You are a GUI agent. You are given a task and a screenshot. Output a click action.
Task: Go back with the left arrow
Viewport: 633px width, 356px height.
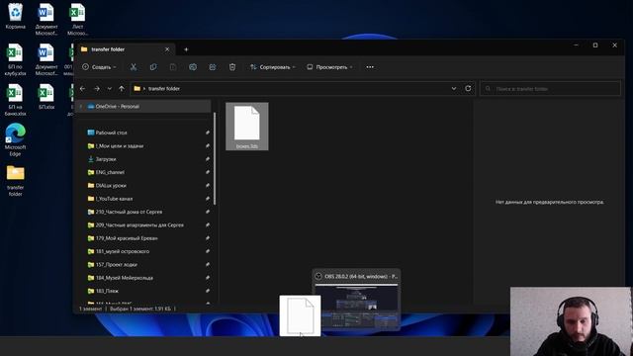83,88
